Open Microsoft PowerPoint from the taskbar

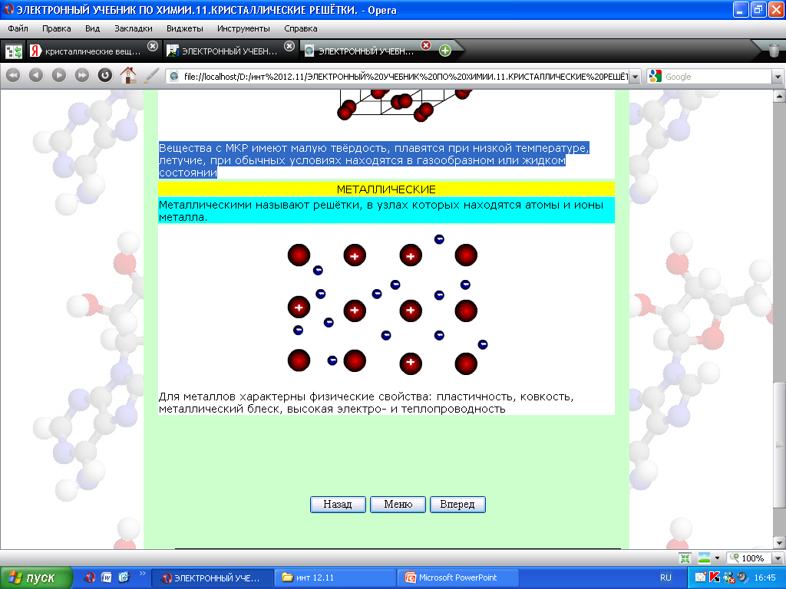click(x=458, y=577)
